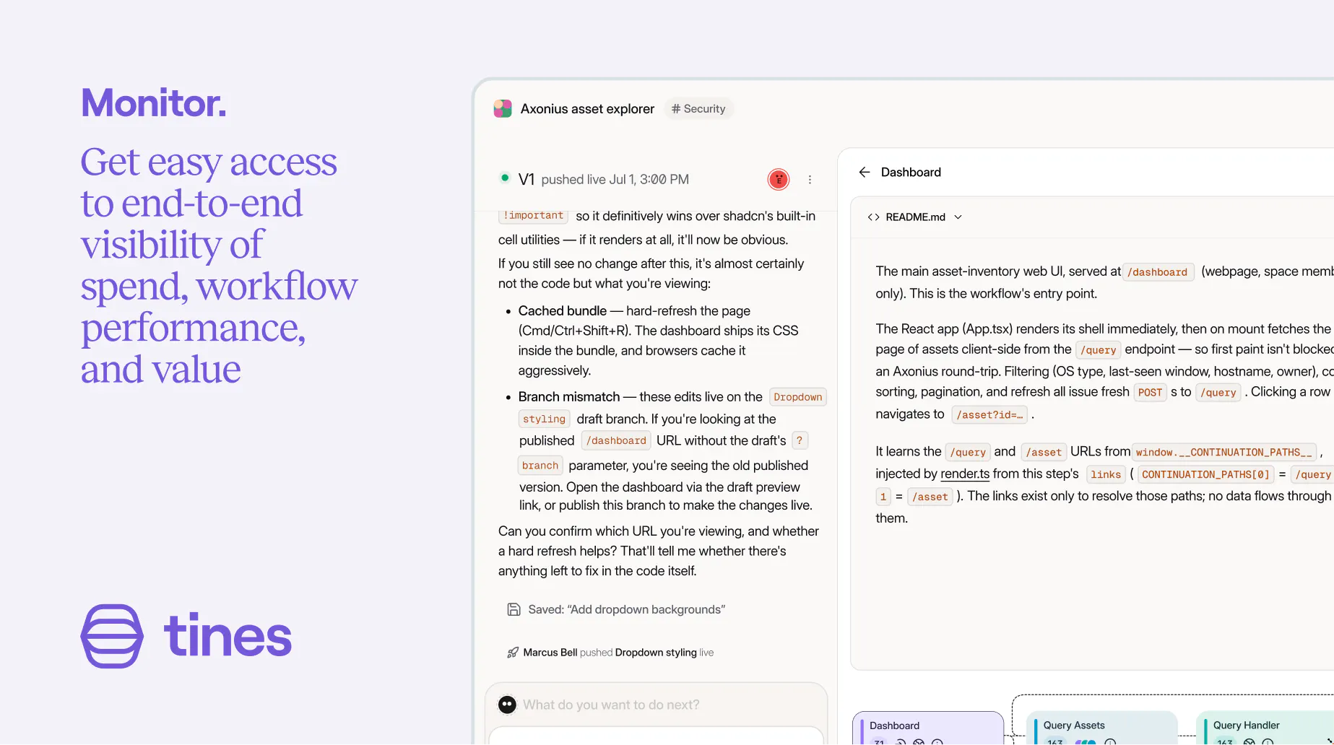Viewport: 1334px width, 745px height.
Task: Click the 'Dropdown' code chip in chat
Action: [798, 397]
